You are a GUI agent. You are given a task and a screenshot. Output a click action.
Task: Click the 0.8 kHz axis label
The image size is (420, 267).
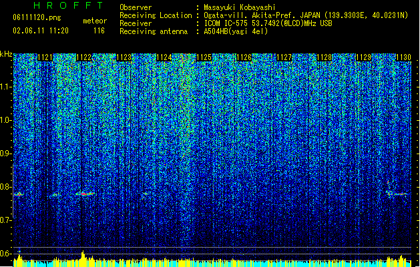(x=6, y=187)
